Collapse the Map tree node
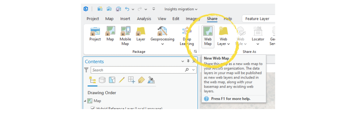The height and width of the screenshot is (113, 356). tap(85, 101)
